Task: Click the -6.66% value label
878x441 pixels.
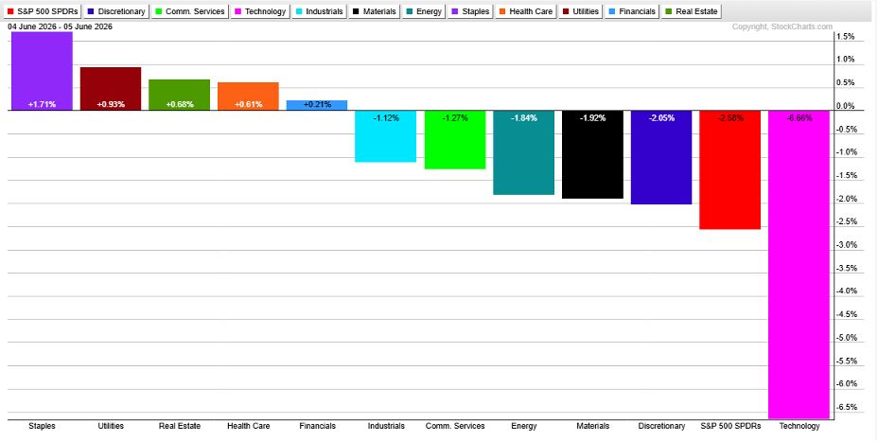Action: click(799, 117)
